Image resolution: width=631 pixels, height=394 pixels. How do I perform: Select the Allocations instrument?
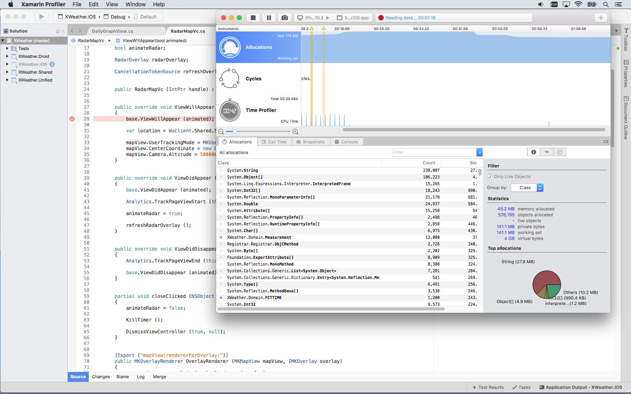click(258, 47)
